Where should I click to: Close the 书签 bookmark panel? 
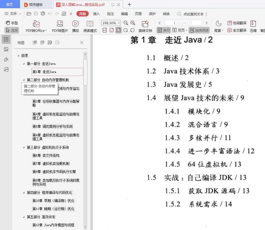82,42
